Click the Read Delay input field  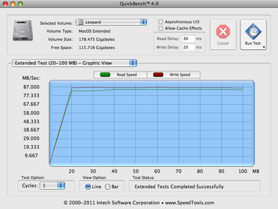188,39
